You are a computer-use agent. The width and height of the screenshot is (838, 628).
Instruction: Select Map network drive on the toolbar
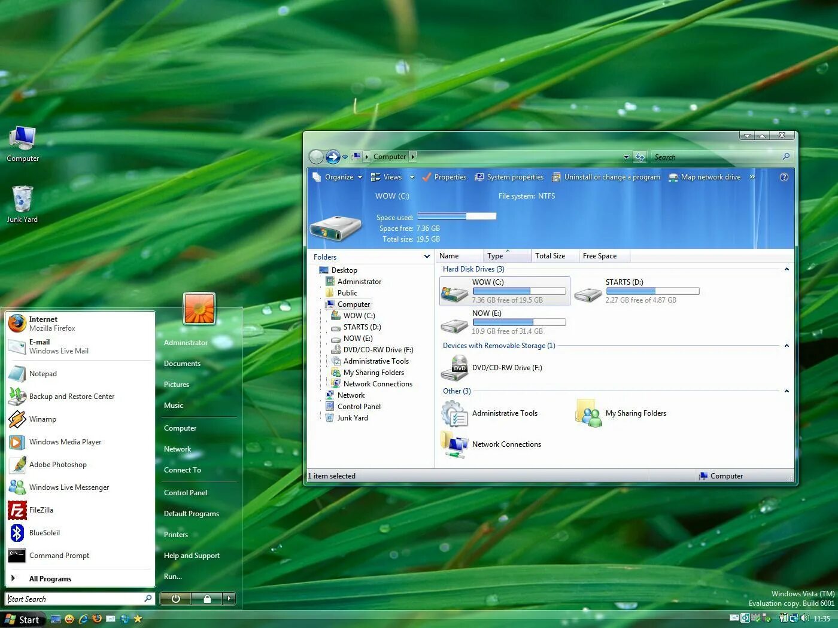[711, 177]
